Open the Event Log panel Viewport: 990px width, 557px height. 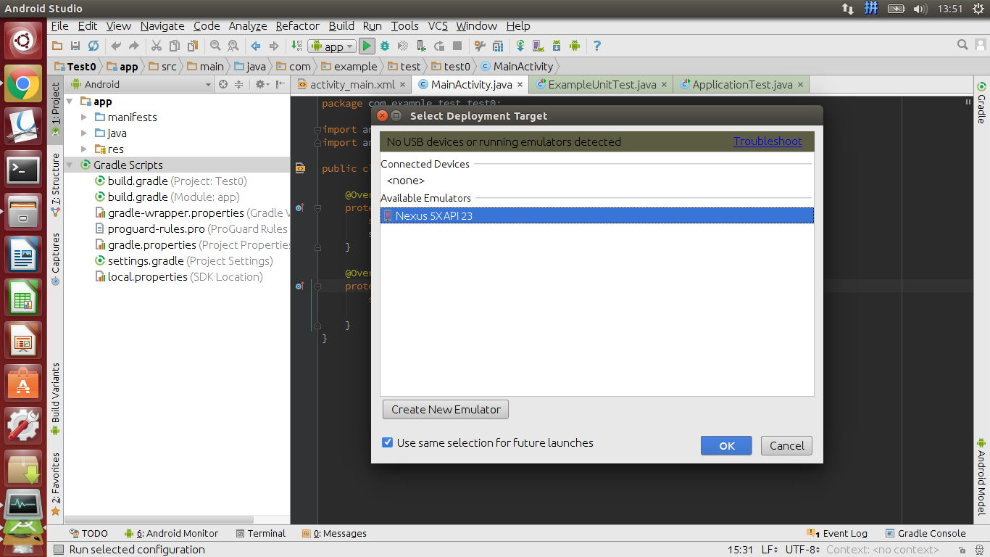837,533
